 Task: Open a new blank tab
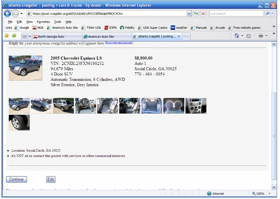pos(186,37)
